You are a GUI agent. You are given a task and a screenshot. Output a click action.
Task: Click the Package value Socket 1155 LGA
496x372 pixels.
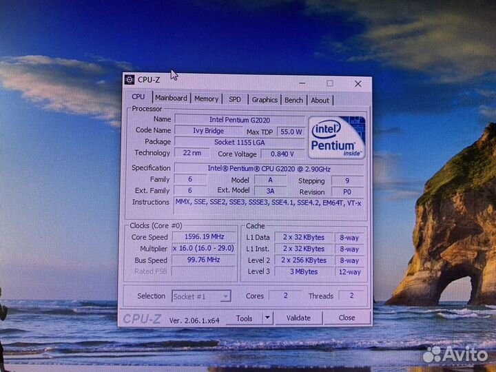(x=240, y=143)
